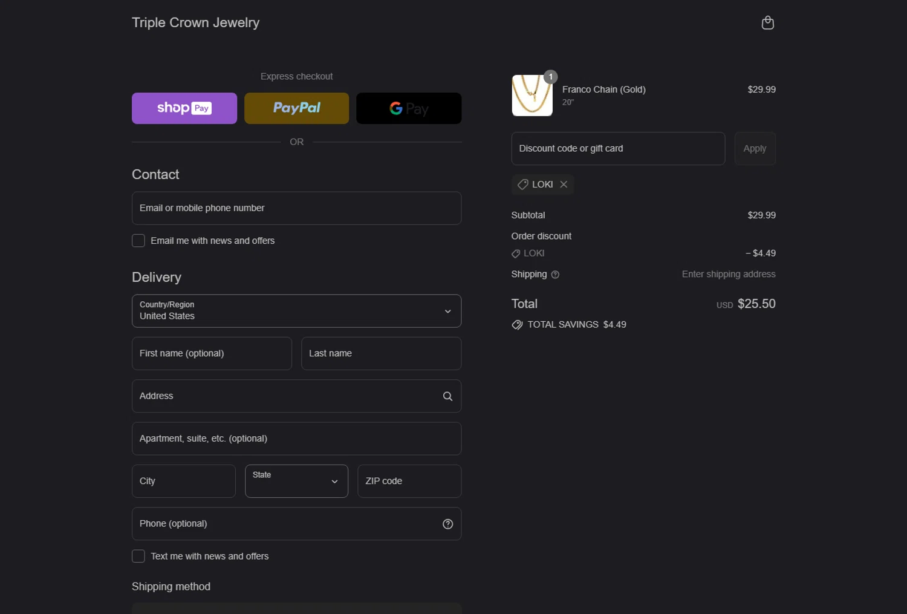Viewport: 907px width, 614px height.
Task: Click the shipping info question icon
Action: (x=555, y=275)
